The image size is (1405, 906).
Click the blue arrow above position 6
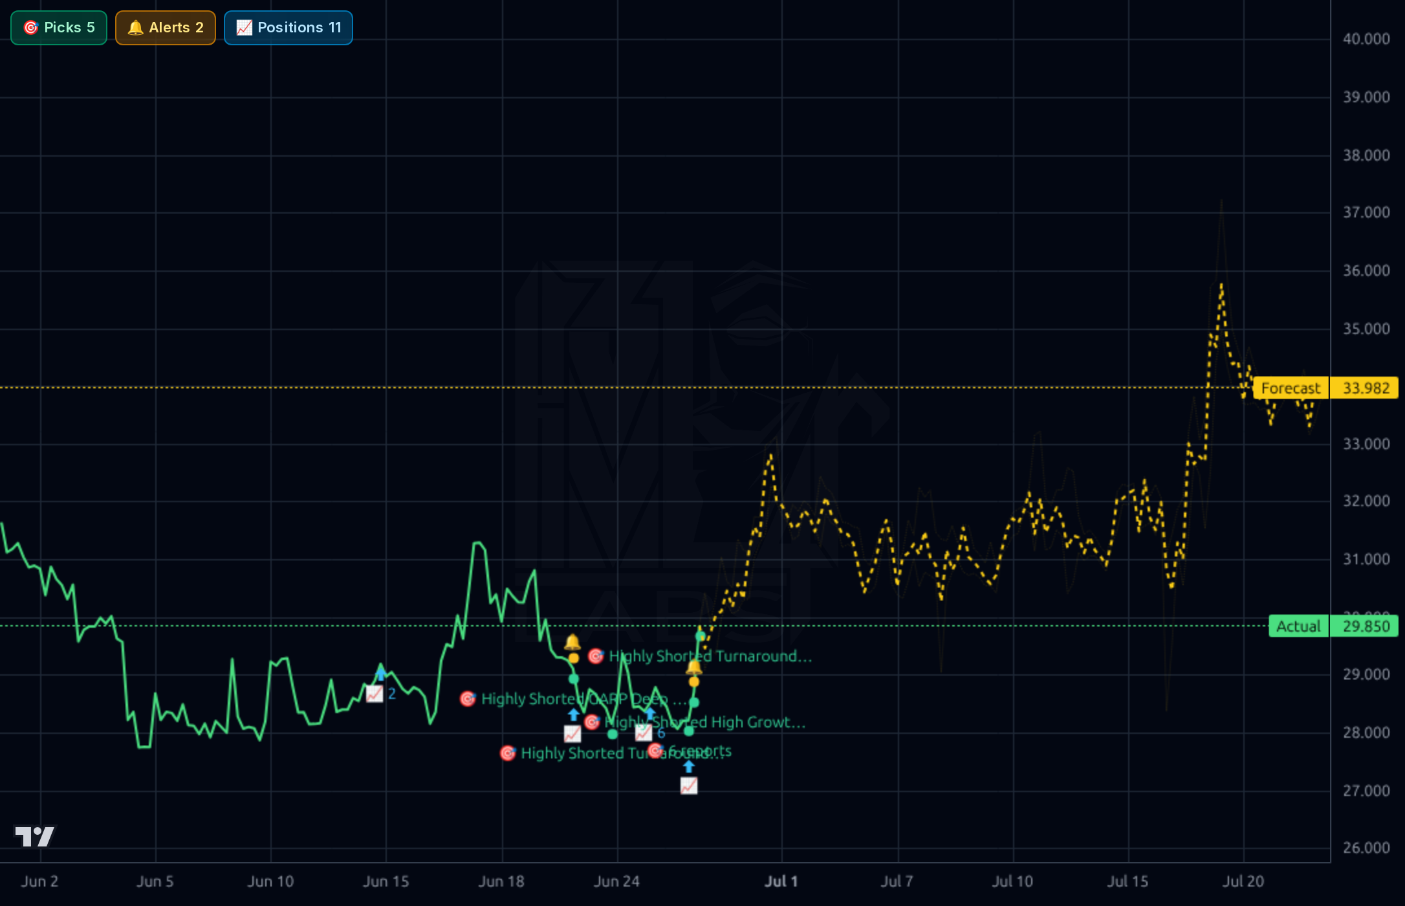point(651,713)
